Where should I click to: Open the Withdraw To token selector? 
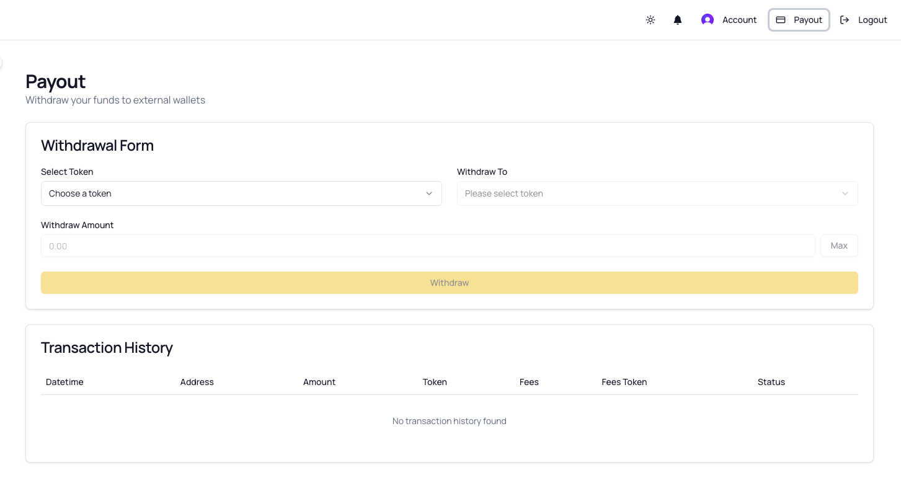[657, 193]
